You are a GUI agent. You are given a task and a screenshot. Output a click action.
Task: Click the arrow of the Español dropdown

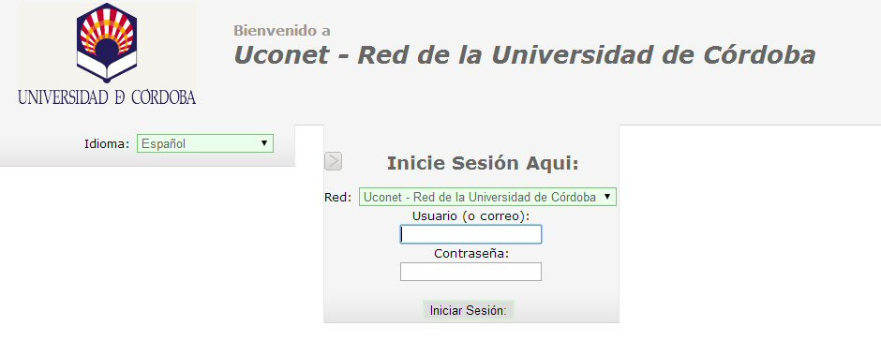coord(264,143)
